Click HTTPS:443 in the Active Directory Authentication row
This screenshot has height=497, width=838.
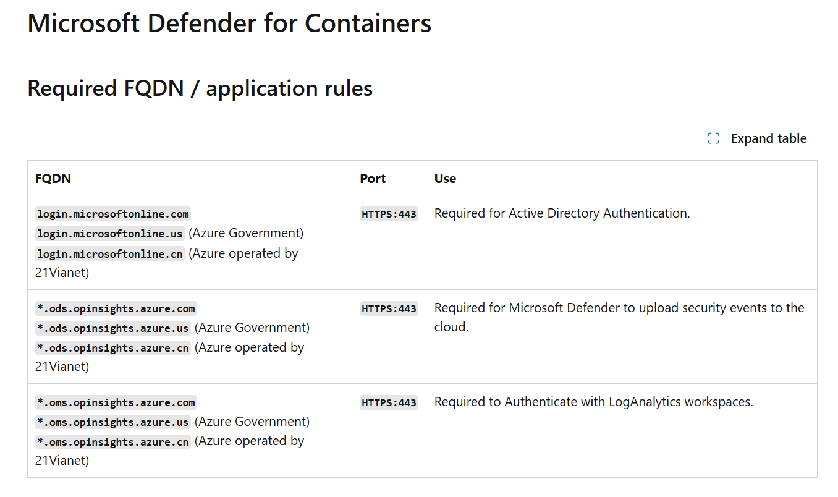pos(389,214)
